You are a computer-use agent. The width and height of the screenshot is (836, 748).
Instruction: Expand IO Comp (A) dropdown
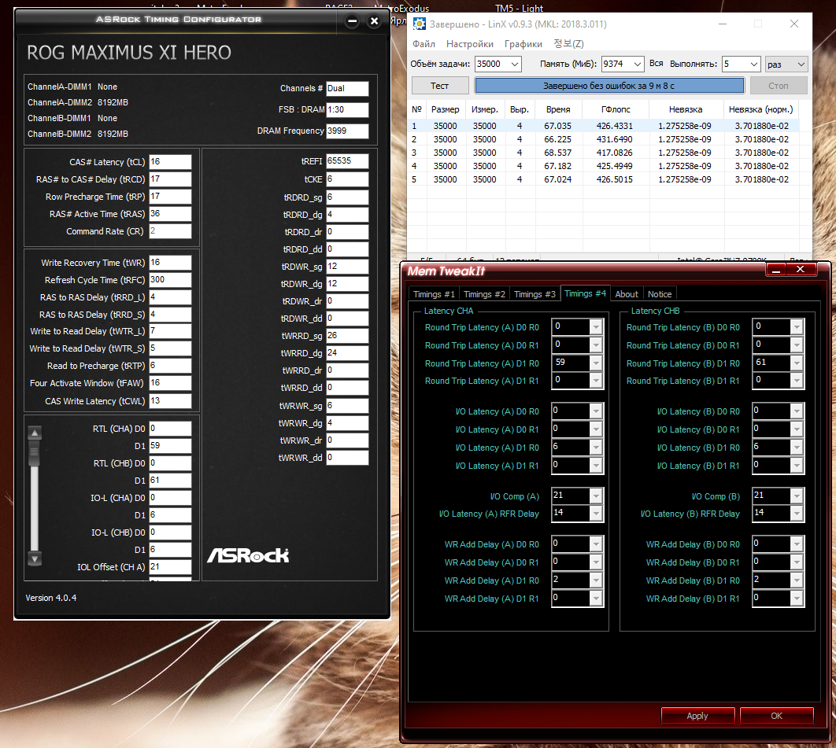(x=596, y=496)
